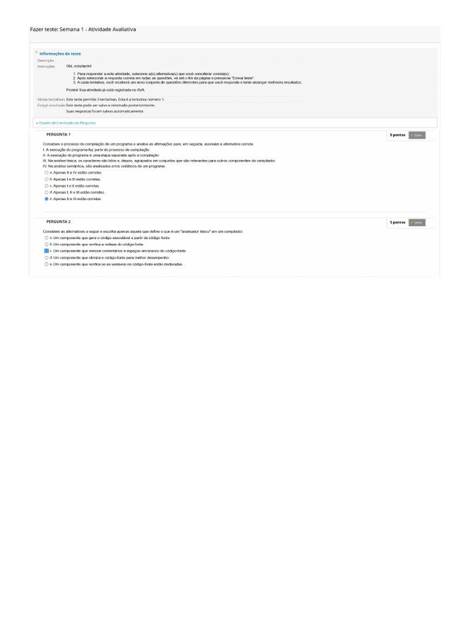Viewport: 469px width, 626px height.
Task: Expand 'Estado de Conclusão da Pergunta' section
Action: tap(67, 123)
